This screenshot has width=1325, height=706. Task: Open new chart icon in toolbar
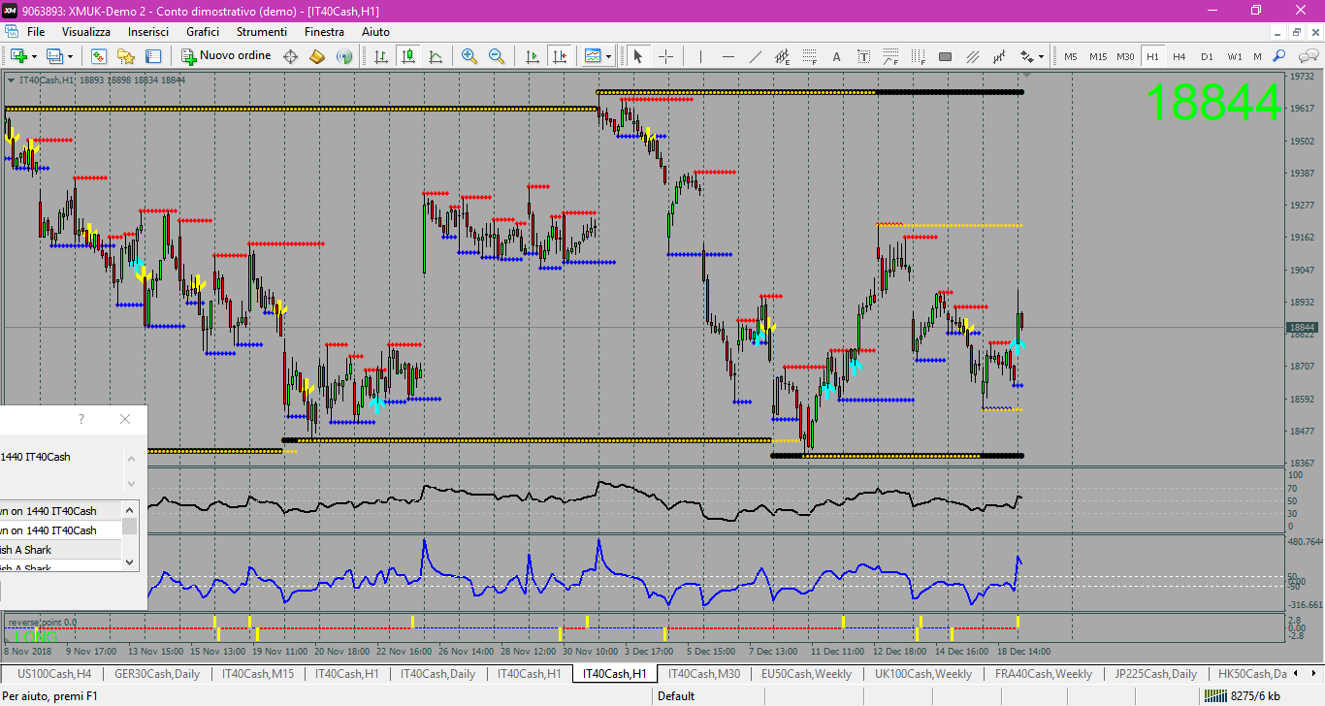tap(19, 56)
